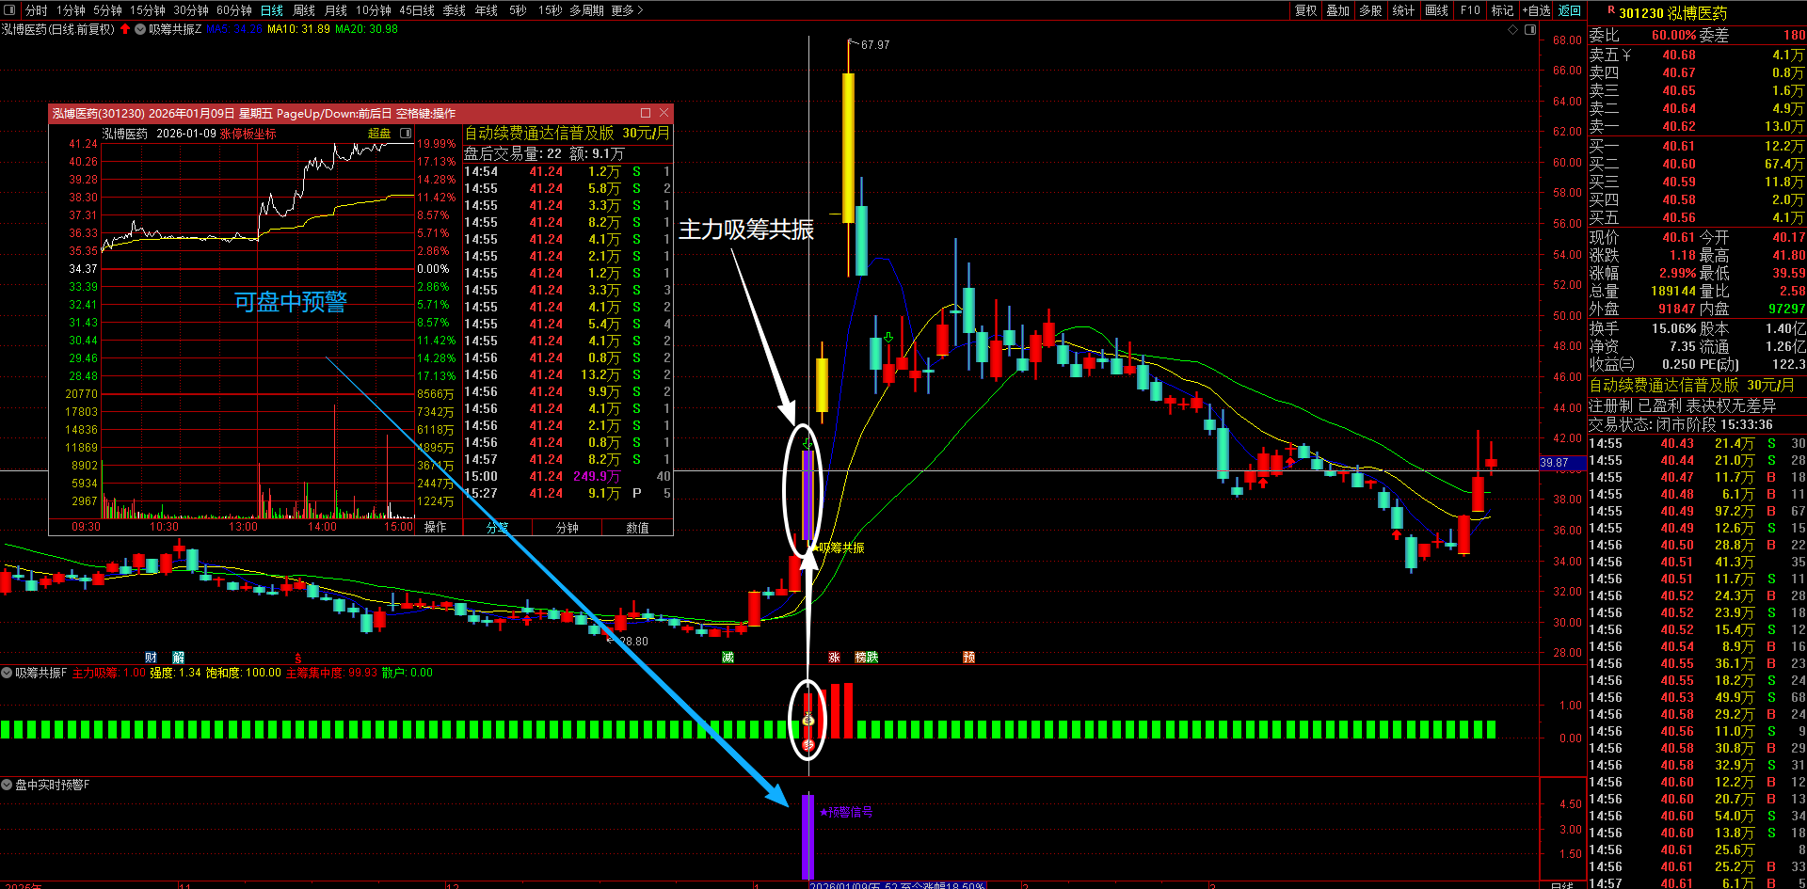Click the 预 marker on the chart timeline

(968, 657)
